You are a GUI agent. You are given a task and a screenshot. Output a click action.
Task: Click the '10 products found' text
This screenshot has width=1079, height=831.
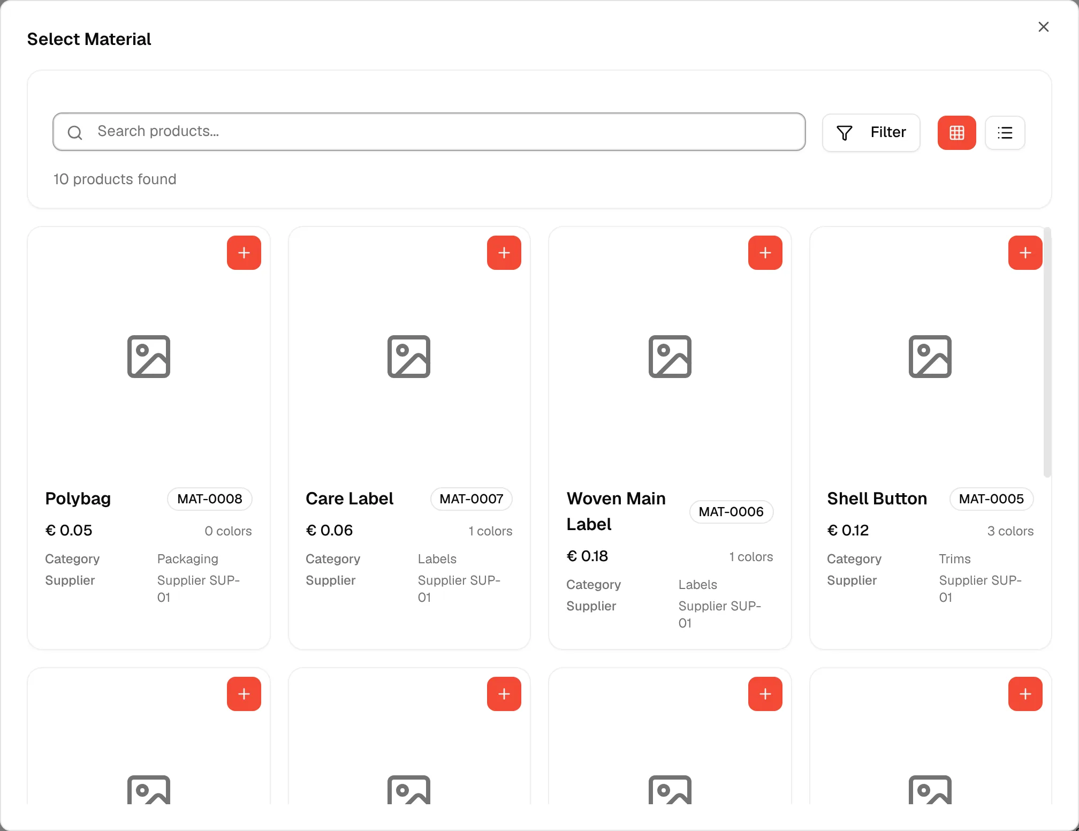115,179
